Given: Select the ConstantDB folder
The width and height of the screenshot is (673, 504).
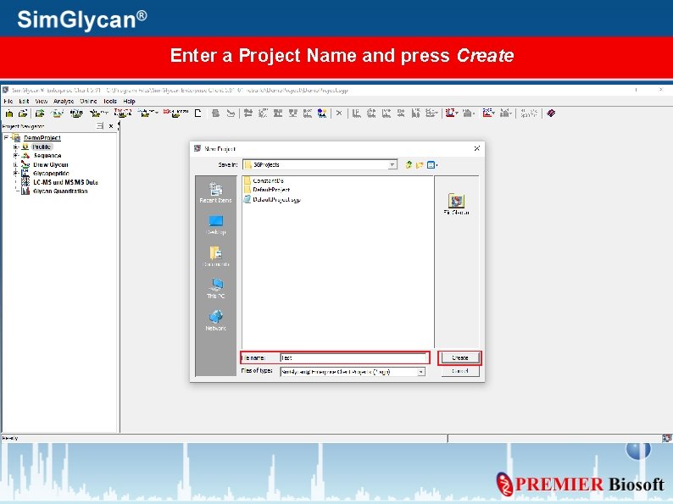Looking at the screenshot, I should click(x=264, y=180).
